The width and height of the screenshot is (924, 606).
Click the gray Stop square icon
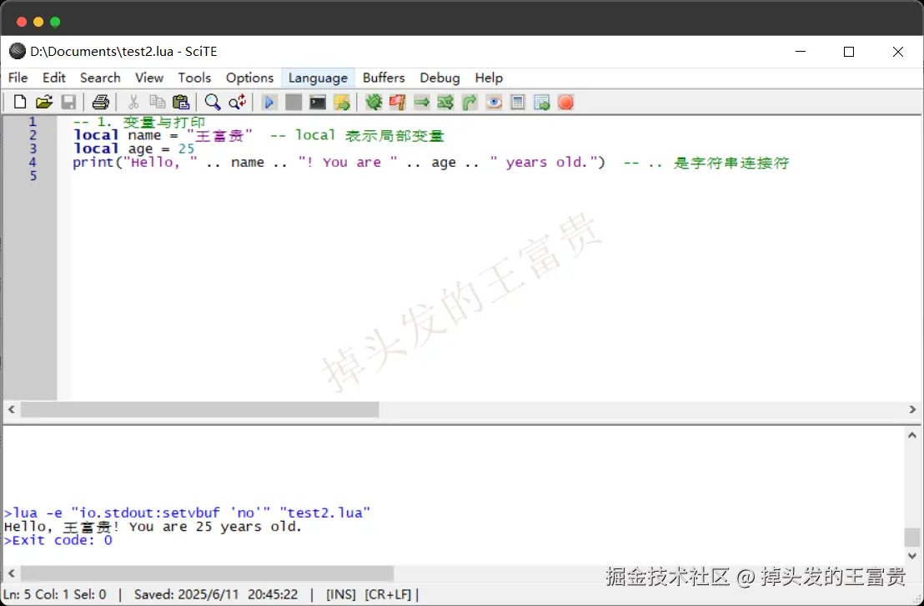coord(294,102)
